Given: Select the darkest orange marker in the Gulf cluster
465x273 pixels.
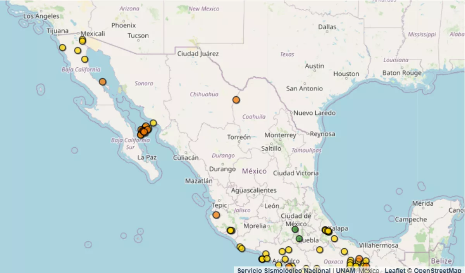Looking at the screenshot, I should pos(144,131).
